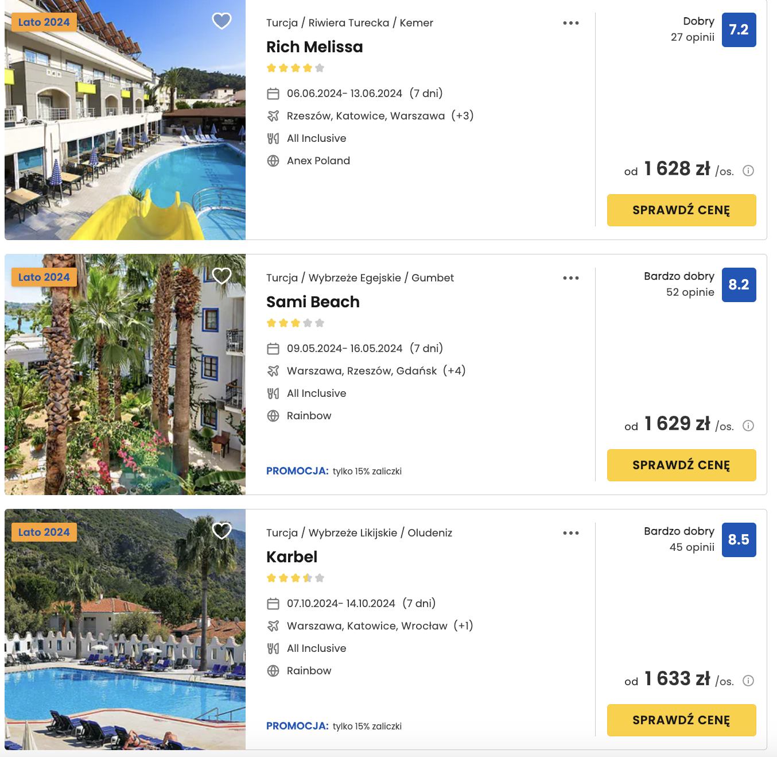Check price for Rich Melissa offer

pos(681,210)
